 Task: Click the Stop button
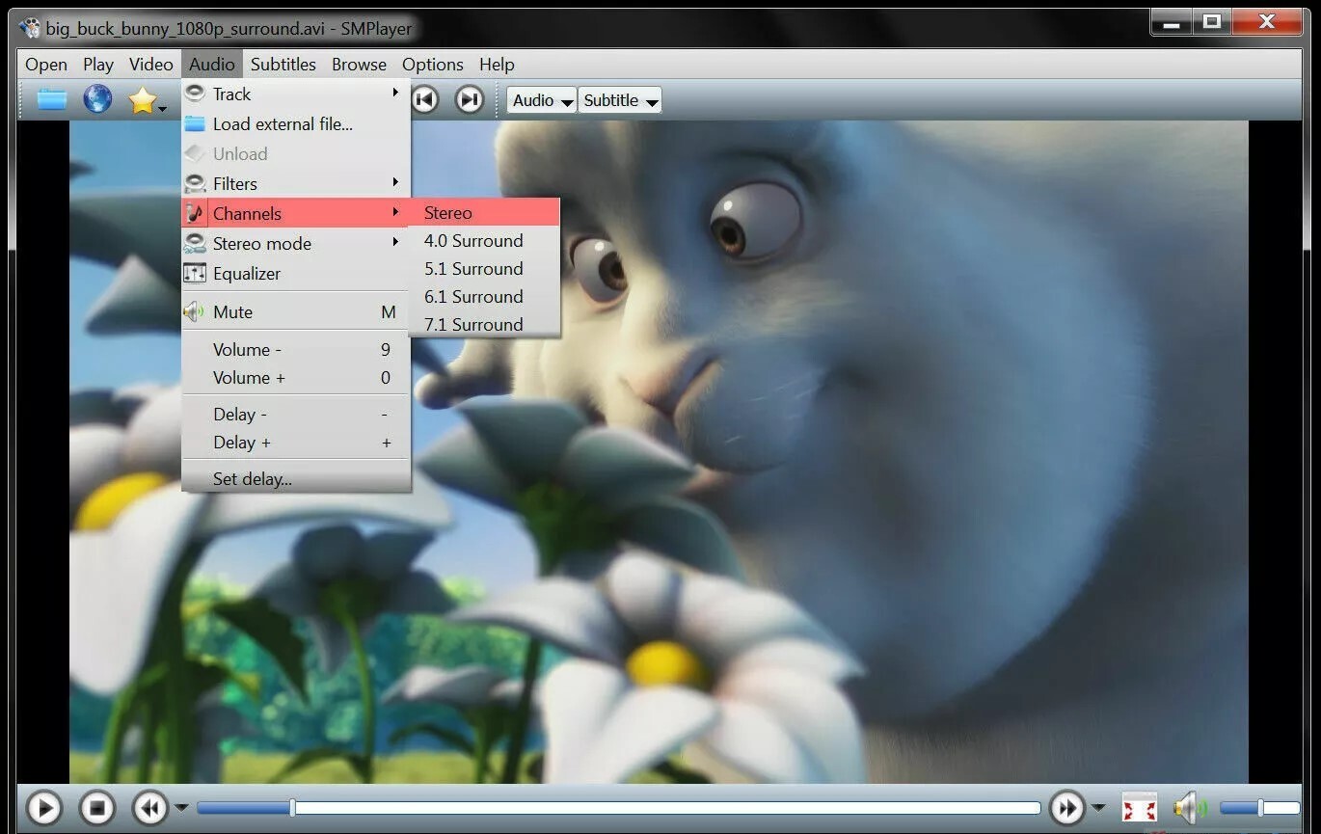96,808
